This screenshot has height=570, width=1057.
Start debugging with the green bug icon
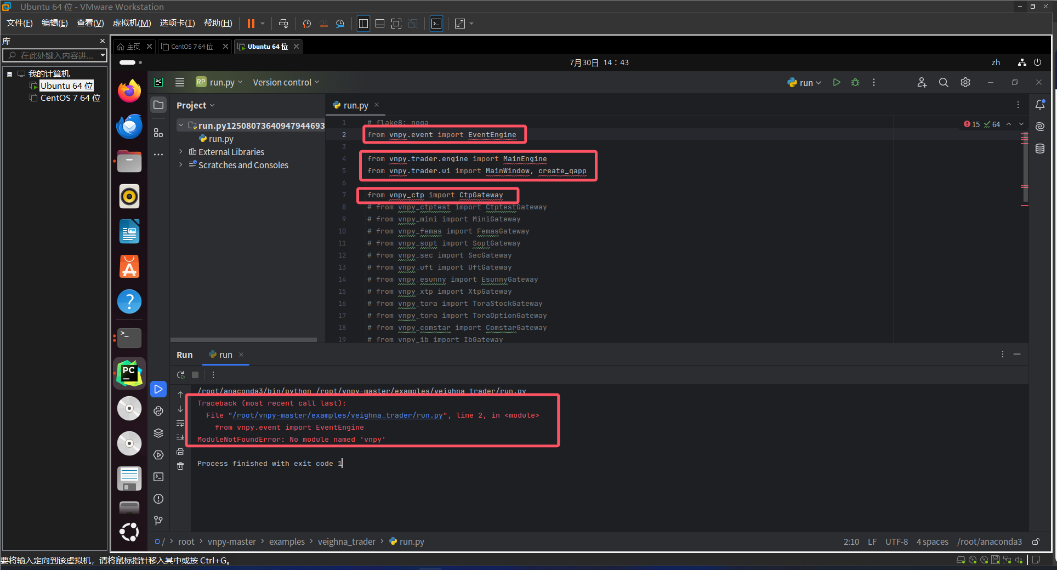point(855,82)
